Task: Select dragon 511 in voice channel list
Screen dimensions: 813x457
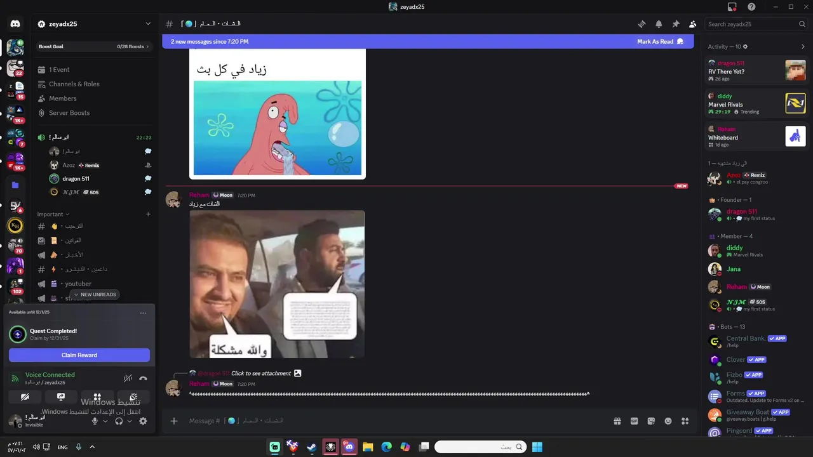Action: click(99, 179)
